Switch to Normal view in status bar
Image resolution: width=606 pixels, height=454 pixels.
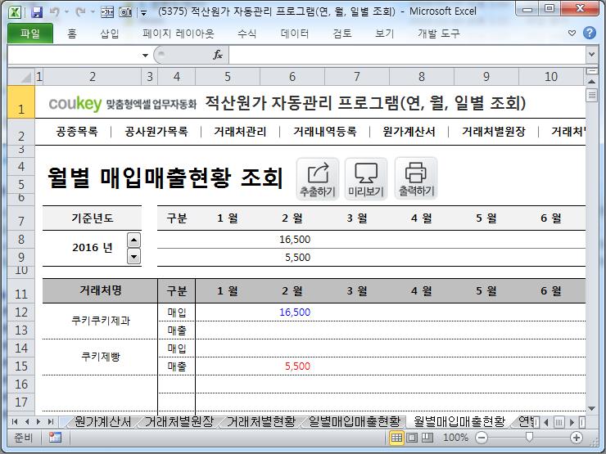click(x=396, y=438)
